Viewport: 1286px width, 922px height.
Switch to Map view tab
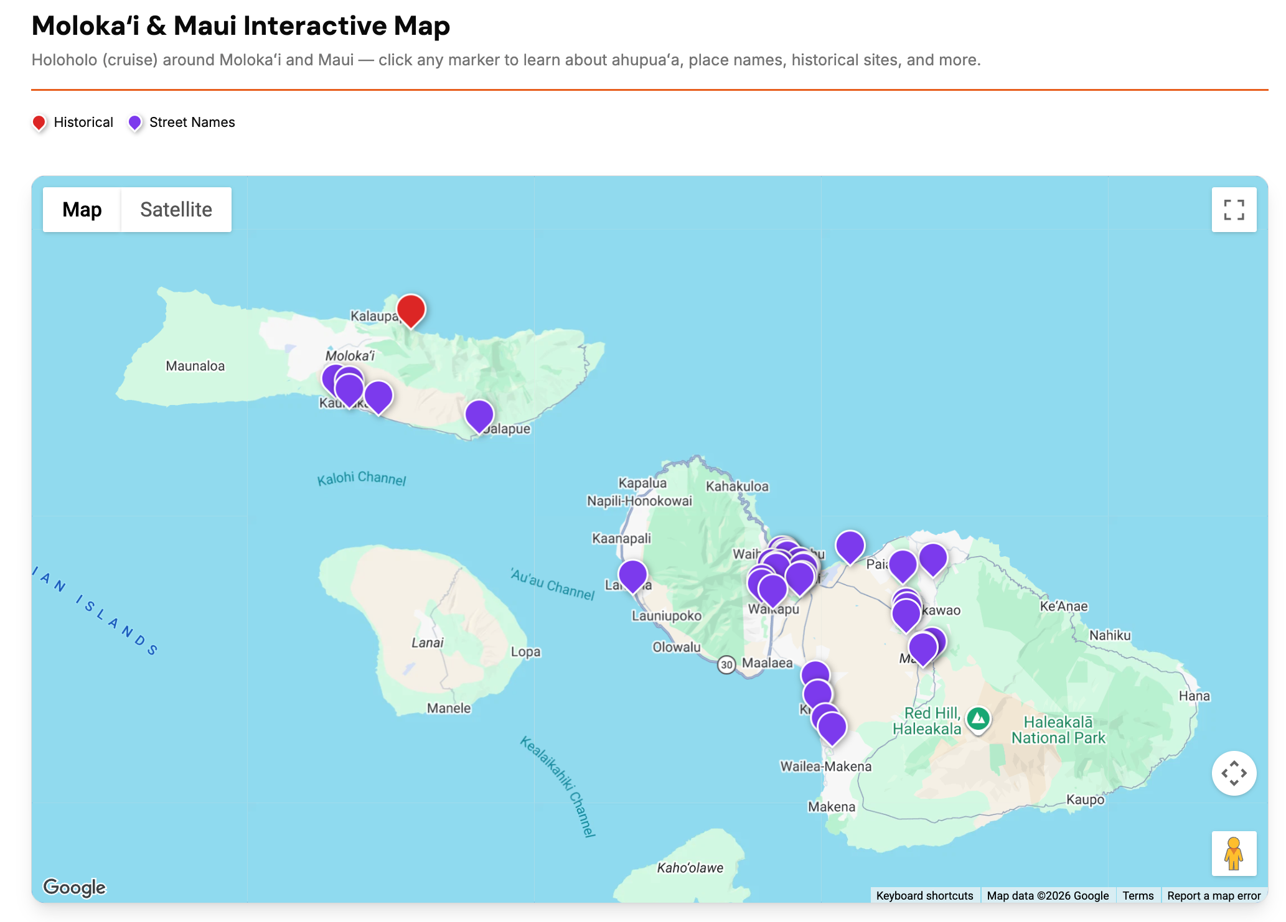pos(82,210)
